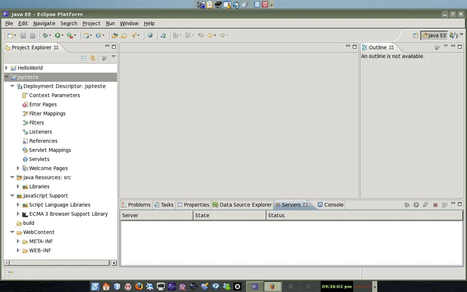
Task: Click Collapse All in Project Explorer
Action: (x=84, y=58)
